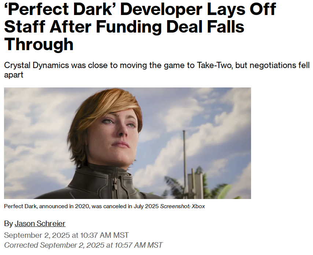This screenshot has width=313, height=255.
Task: Click "Crystal Dynamics" in the subheadline
Action: 36,65
